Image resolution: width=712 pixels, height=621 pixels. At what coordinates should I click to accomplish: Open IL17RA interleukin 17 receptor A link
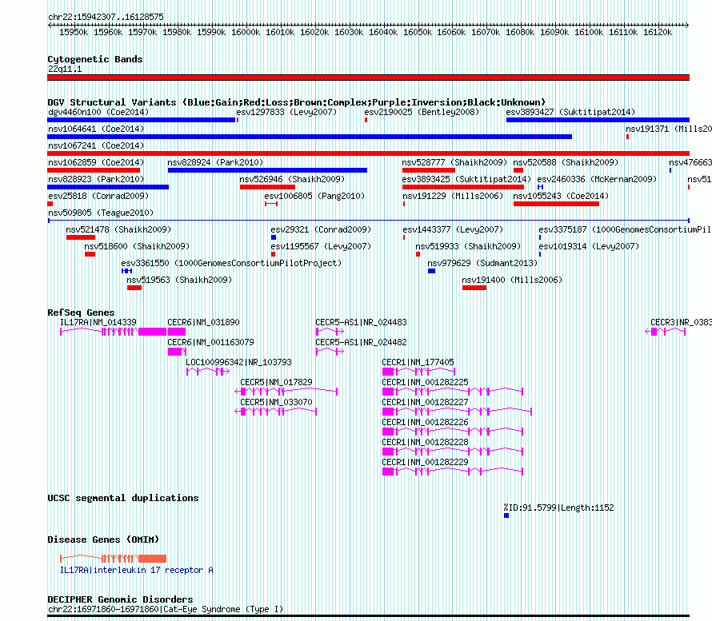pyautogui.click(x=137, y=570)
